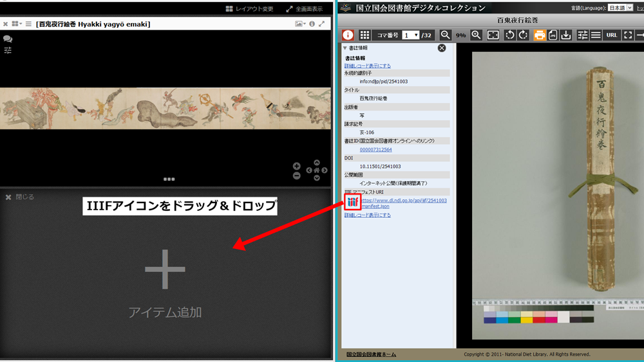Open the 言語(Language) dropdown
The height and width of the screenshot is (362, 644).
pyautogui.click(x=621, y=8)
